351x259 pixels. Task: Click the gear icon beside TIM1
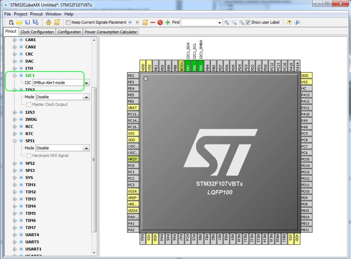pyautogui.click(x=21, y=185)
